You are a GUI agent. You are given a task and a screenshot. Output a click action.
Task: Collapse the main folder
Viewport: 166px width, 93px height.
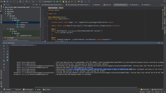[x=8, y=16]
